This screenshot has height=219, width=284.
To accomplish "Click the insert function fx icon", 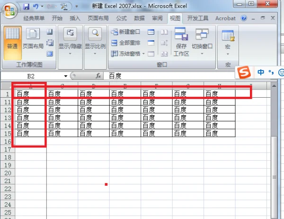I will [98, 76].
